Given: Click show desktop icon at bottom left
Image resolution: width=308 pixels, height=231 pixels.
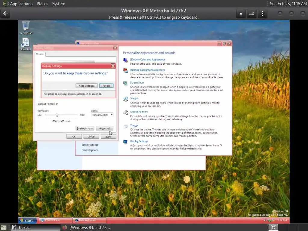Looking at the screenshot, I should pyautogui.click(x=4, y=227).
